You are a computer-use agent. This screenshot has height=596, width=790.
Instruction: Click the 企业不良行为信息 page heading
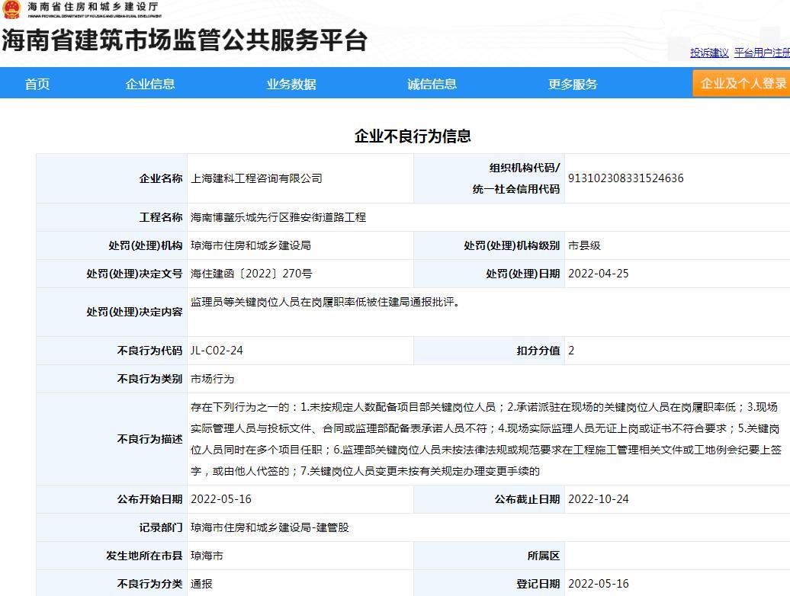click(x=413, y=136)
